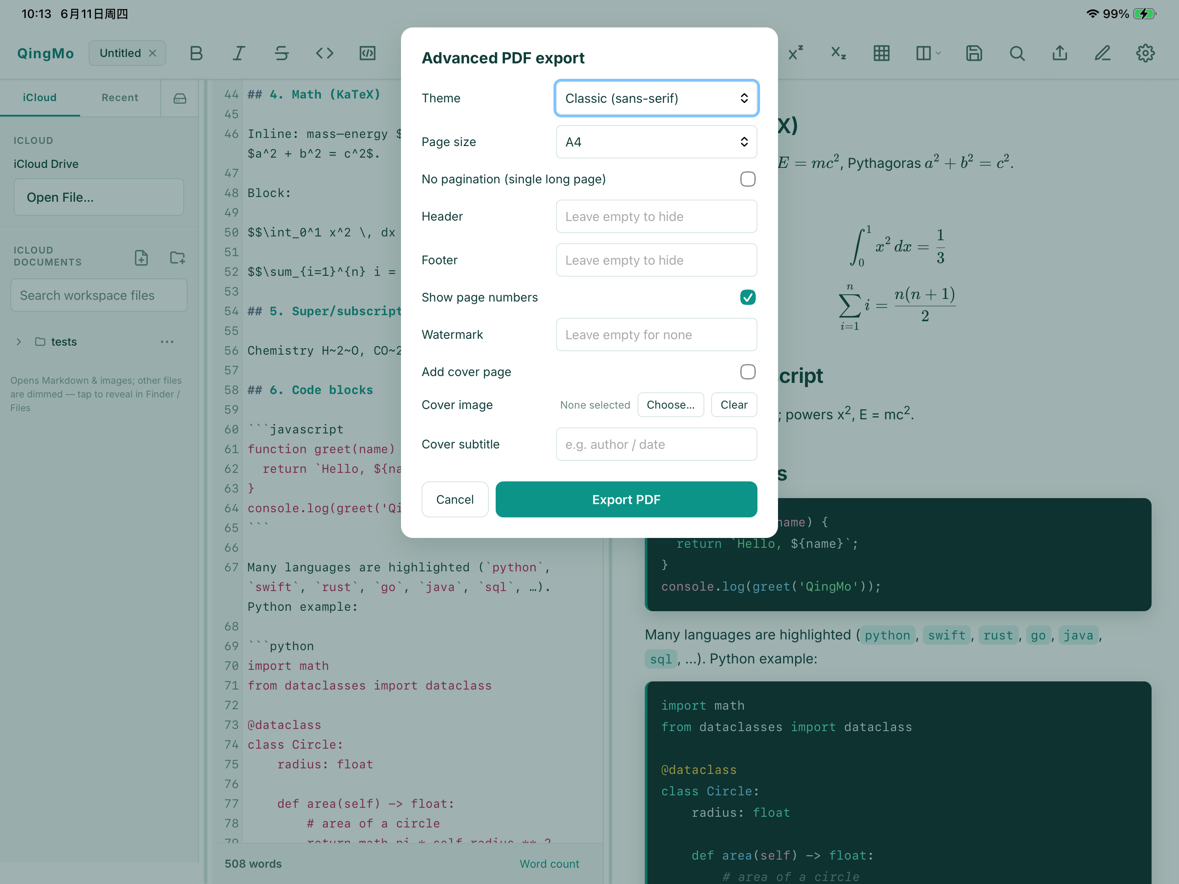
Task: Enable No pagination checkbox
Action: (x=748, y=179)
